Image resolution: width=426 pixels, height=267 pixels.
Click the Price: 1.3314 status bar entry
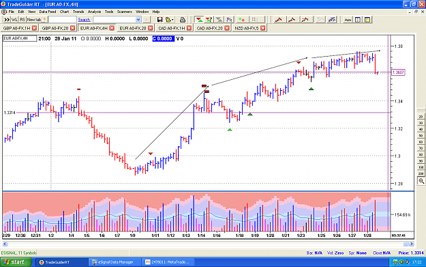click(411, 253)
